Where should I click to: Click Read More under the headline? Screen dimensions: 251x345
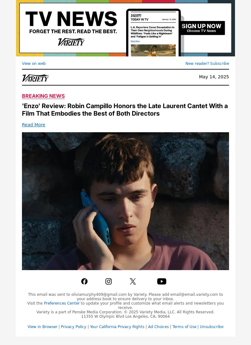pos(34,125)
